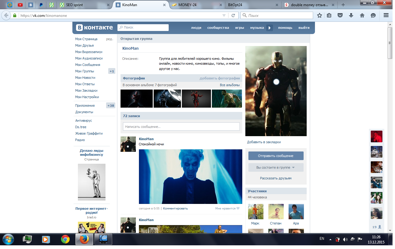Switch to the PayPal pinned tab

coord(41,5)
